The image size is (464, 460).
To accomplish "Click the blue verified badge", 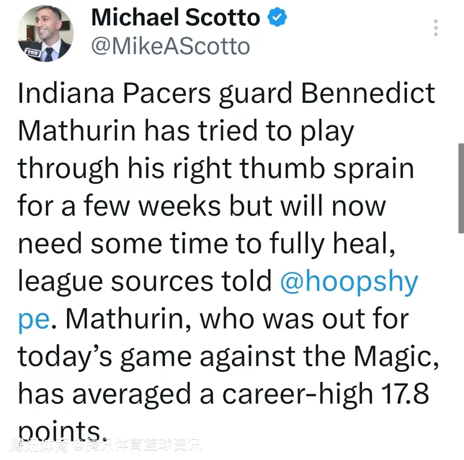I will pos(278,18).
